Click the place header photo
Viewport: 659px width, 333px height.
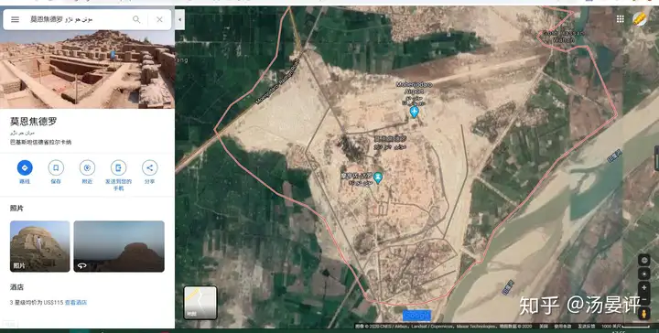tap(88, 70)
